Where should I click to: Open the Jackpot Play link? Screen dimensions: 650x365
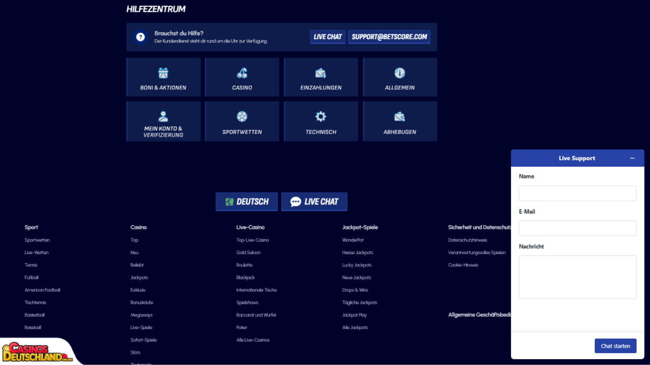click(x=355, y=315)
